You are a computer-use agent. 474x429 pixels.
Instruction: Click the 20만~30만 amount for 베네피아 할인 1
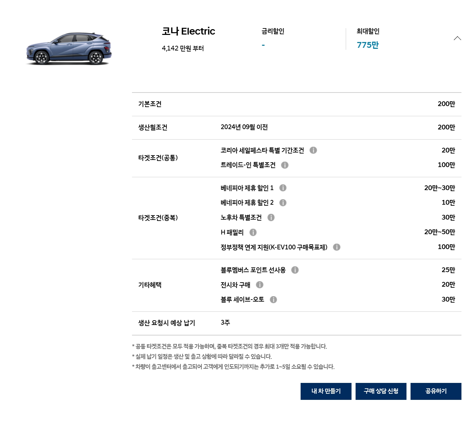pyautogui.click(x=439, y=188)
